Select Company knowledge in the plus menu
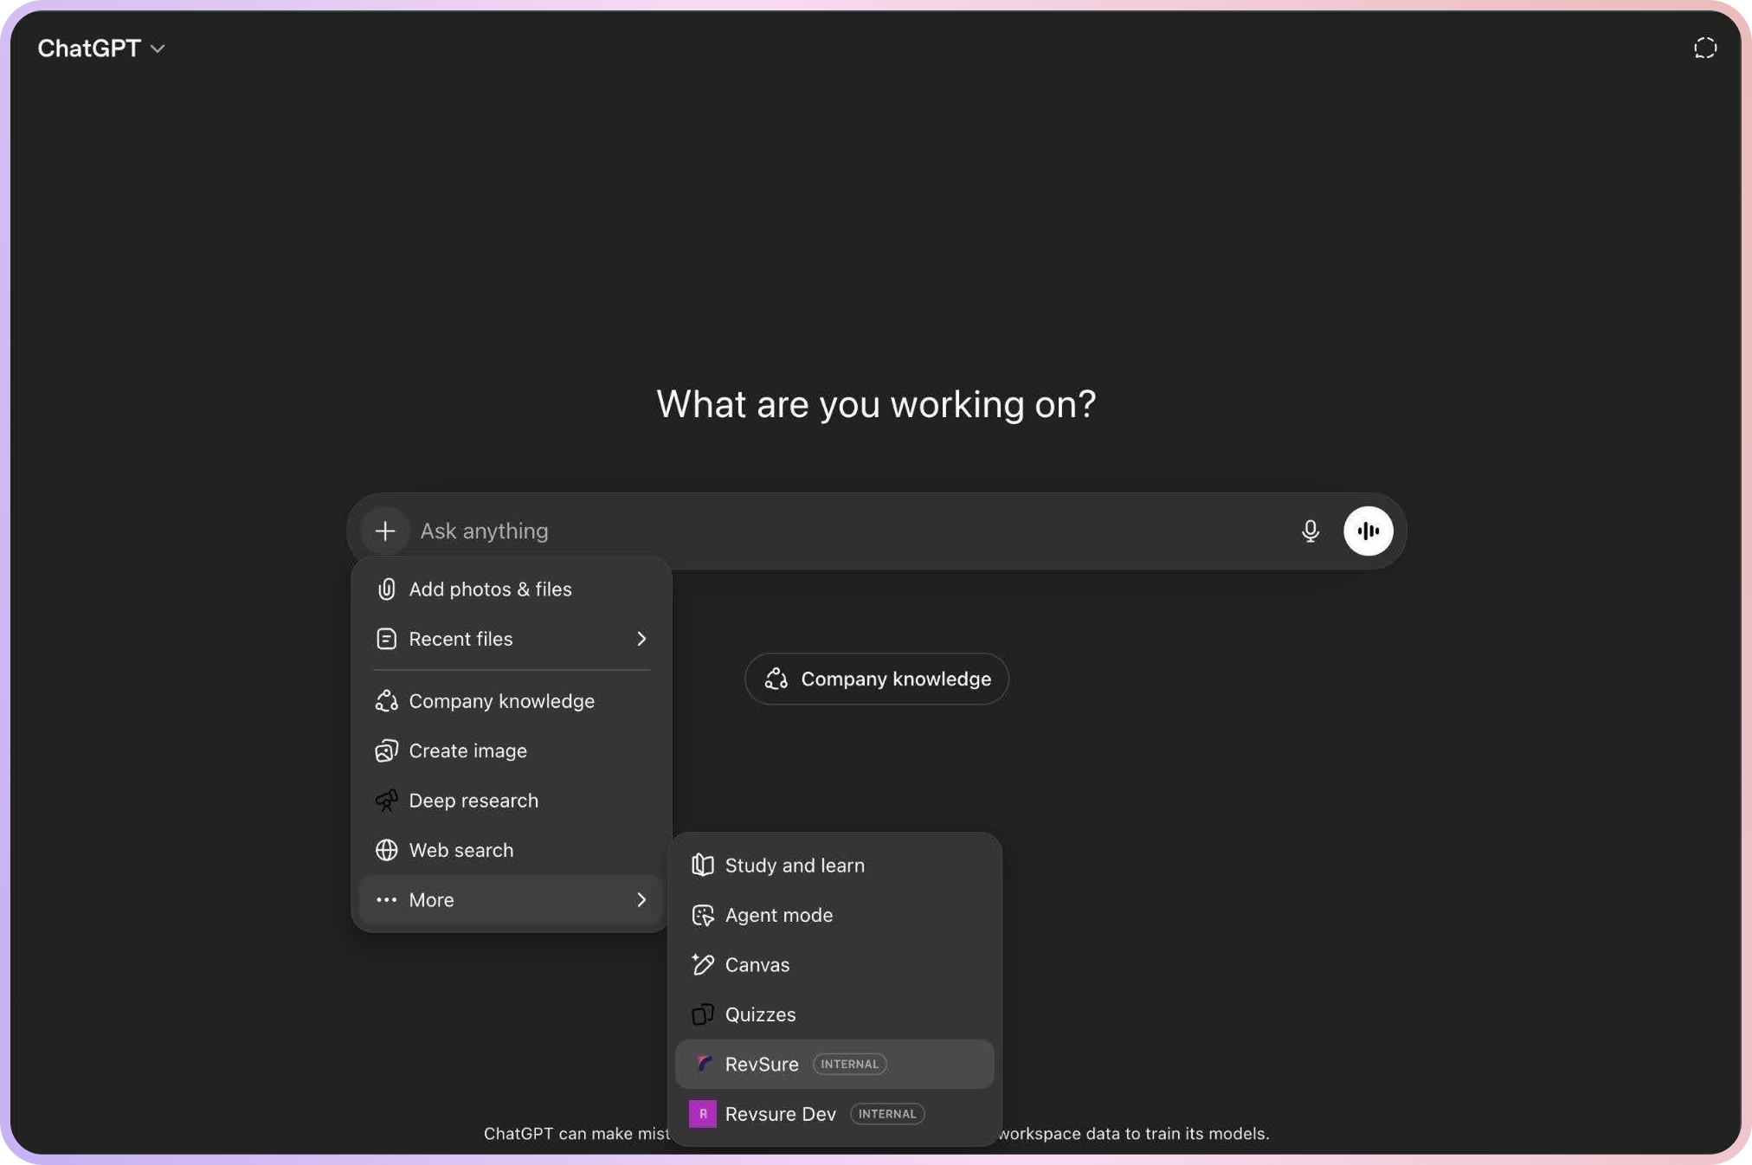 (x=501, y=701)
